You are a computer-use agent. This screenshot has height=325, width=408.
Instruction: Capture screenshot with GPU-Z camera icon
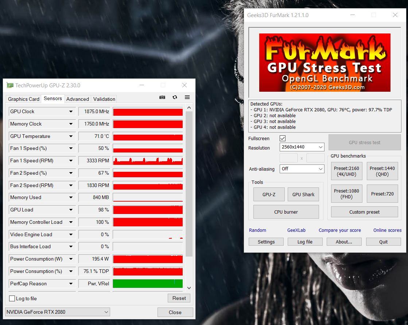(162, 97)
